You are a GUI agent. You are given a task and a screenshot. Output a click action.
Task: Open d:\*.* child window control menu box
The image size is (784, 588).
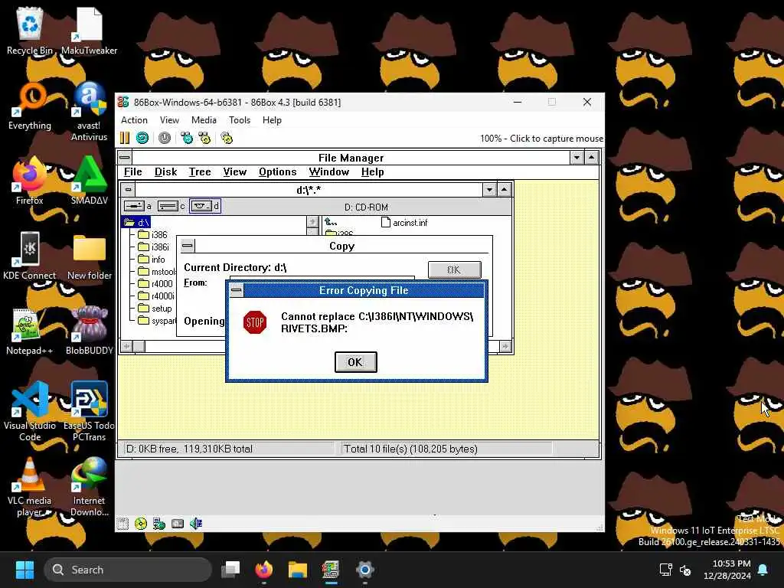pos(129,190)
